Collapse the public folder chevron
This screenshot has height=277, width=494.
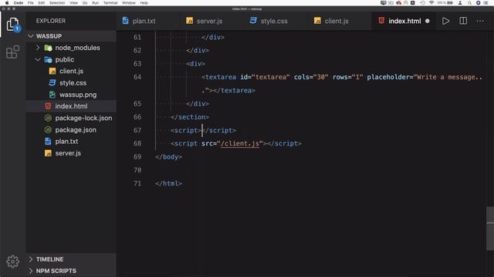tap(38, 59)
